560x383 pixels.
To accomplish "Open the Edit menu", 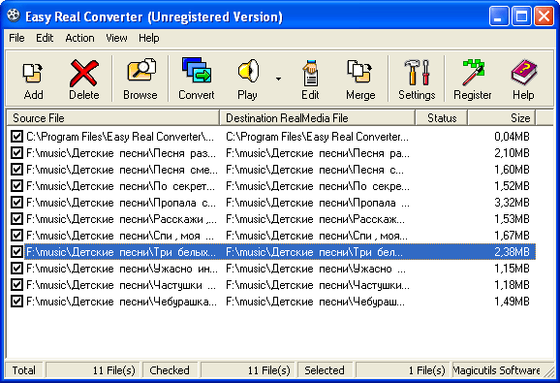I will 45,38.
